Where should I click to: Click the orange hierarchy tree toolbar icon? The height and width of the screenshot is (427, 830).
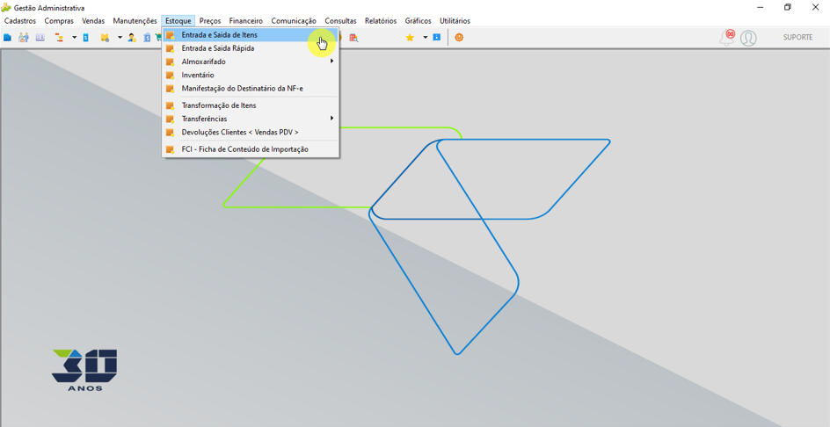point(59,37)
